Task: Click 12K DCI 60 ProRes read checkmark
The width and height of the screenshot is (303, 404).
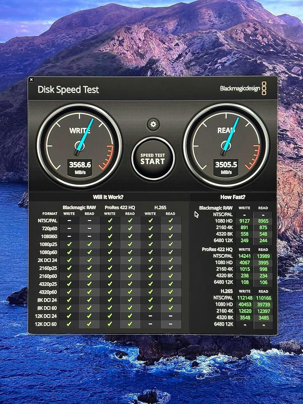Action: (x=130, y=324)
